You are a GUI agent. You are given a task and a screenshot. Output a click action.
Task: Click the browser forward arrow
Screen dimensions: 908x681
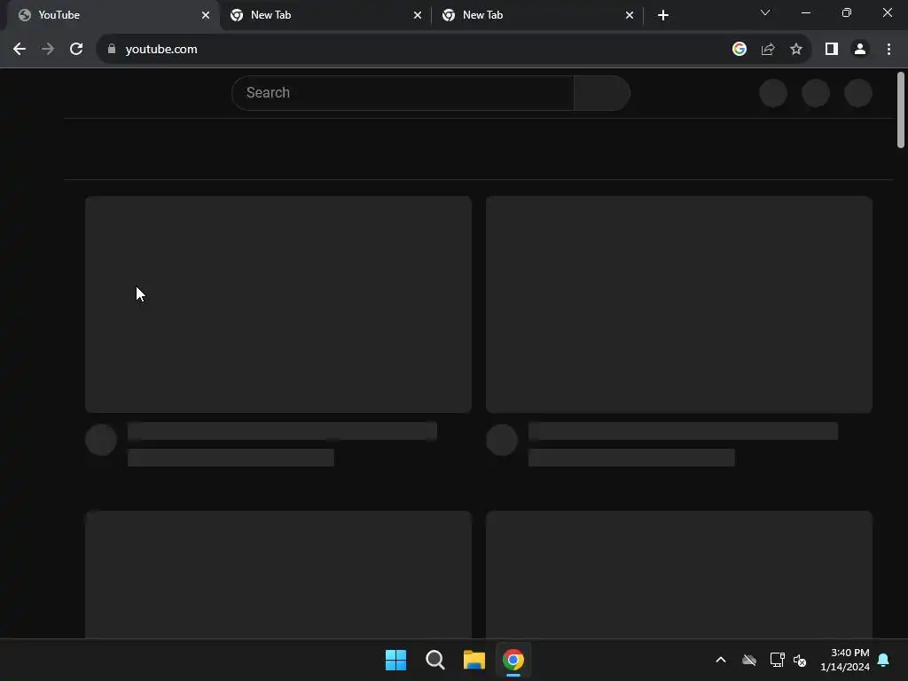pyautogui.click(x=48, y=50)
